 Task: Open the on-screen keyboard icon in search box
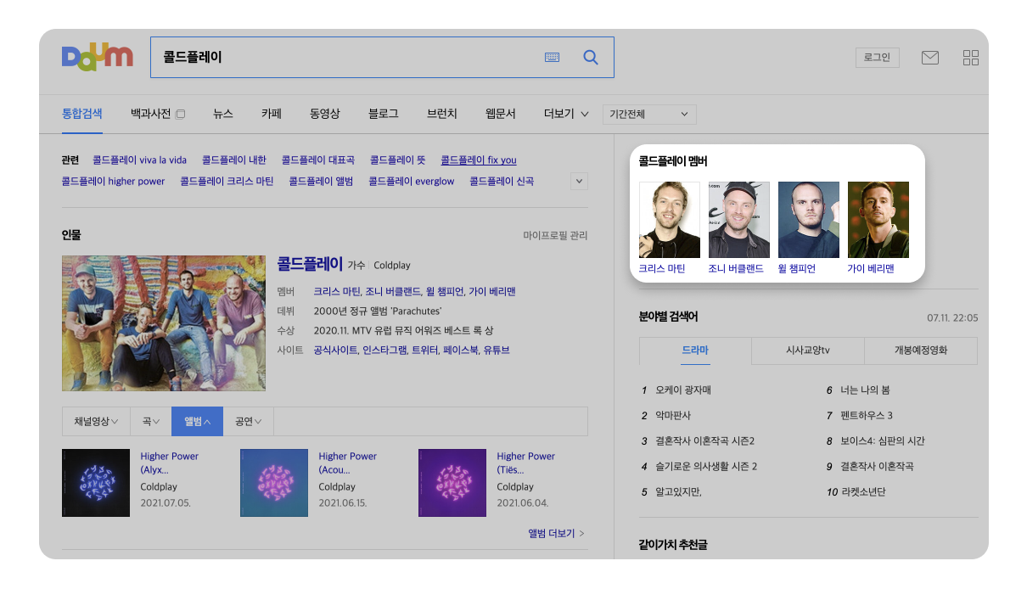click(x=553, y=58)
